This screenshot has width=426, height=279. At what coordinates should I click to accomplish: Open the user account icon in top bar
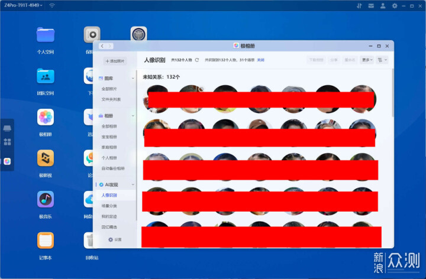(x=383, y=6)
